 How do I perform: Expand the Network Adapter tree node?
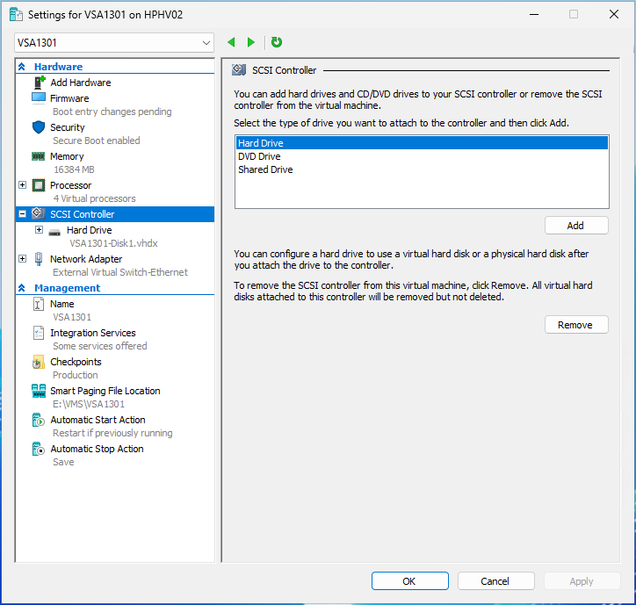click(x=23, y=259)
